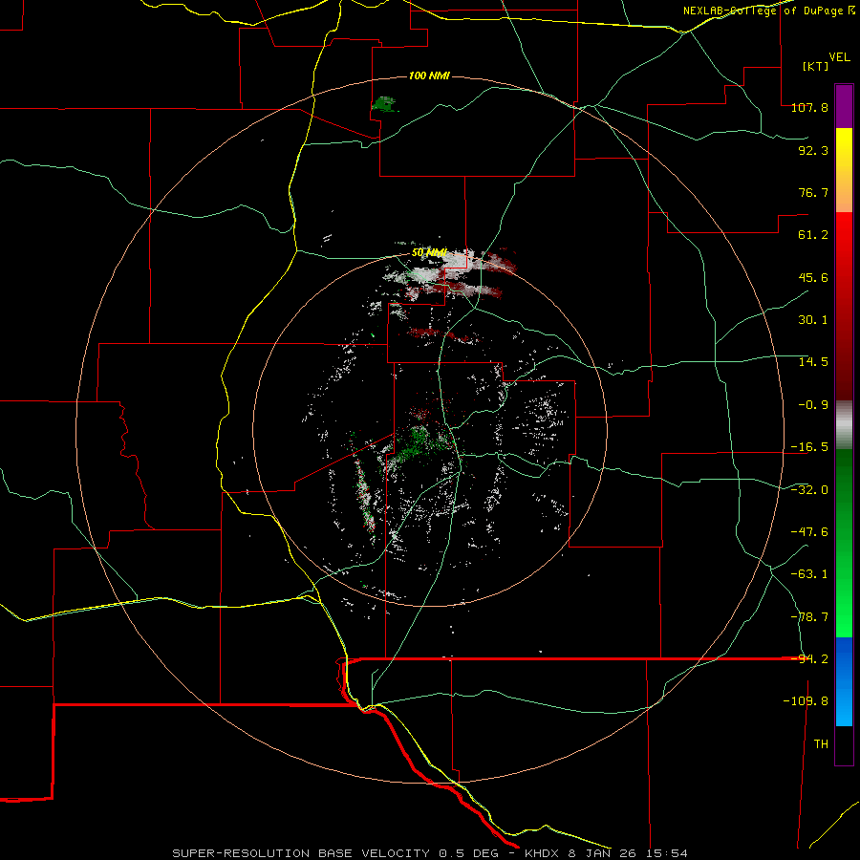Click the 45.6 velocity scale value
Image resolution: width=860 pixels, height=860 pixels.
coord(813,277)
